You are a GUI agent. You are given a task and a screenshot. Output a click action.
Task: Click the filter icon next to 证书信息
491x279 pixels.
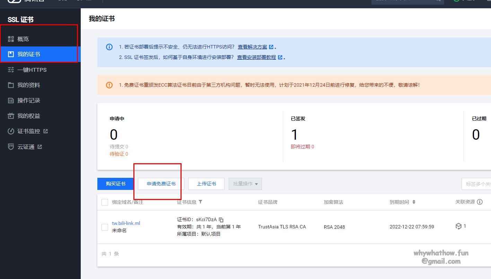click(x=200, y=202)
